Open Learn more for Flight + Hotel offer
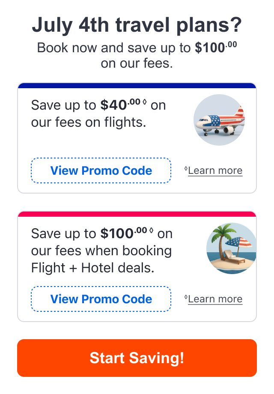 click(215, 299)
